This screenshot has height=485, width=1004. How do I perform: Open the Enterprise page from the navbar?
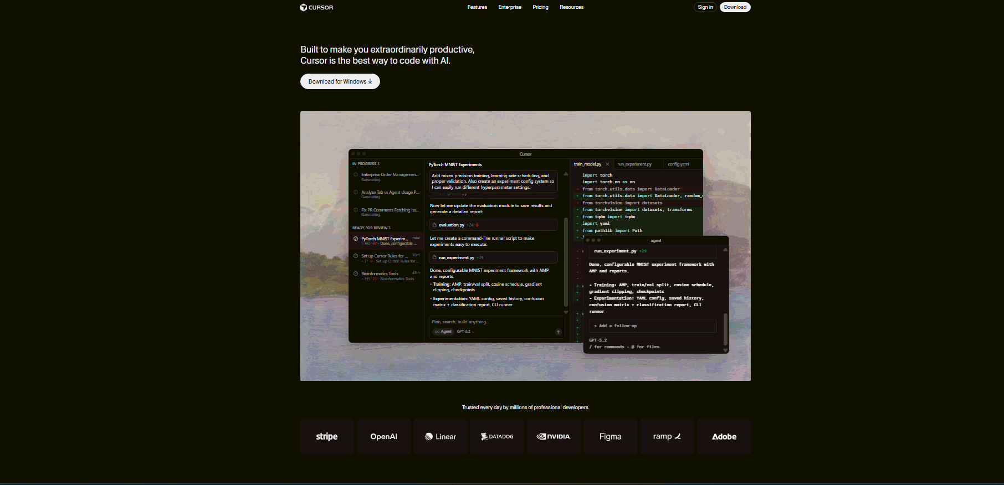point(510,7)
